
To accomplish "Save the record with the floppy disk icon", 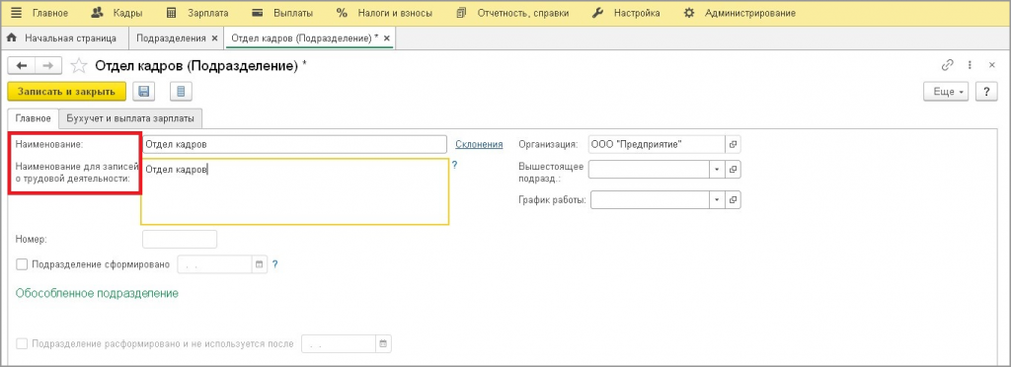I will (x=144, y=92).
